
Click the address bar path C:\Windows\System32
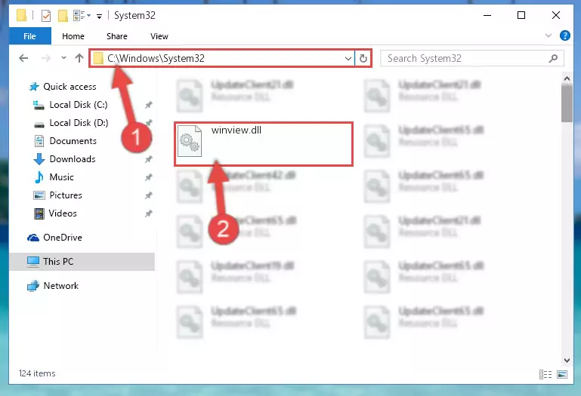156,59
